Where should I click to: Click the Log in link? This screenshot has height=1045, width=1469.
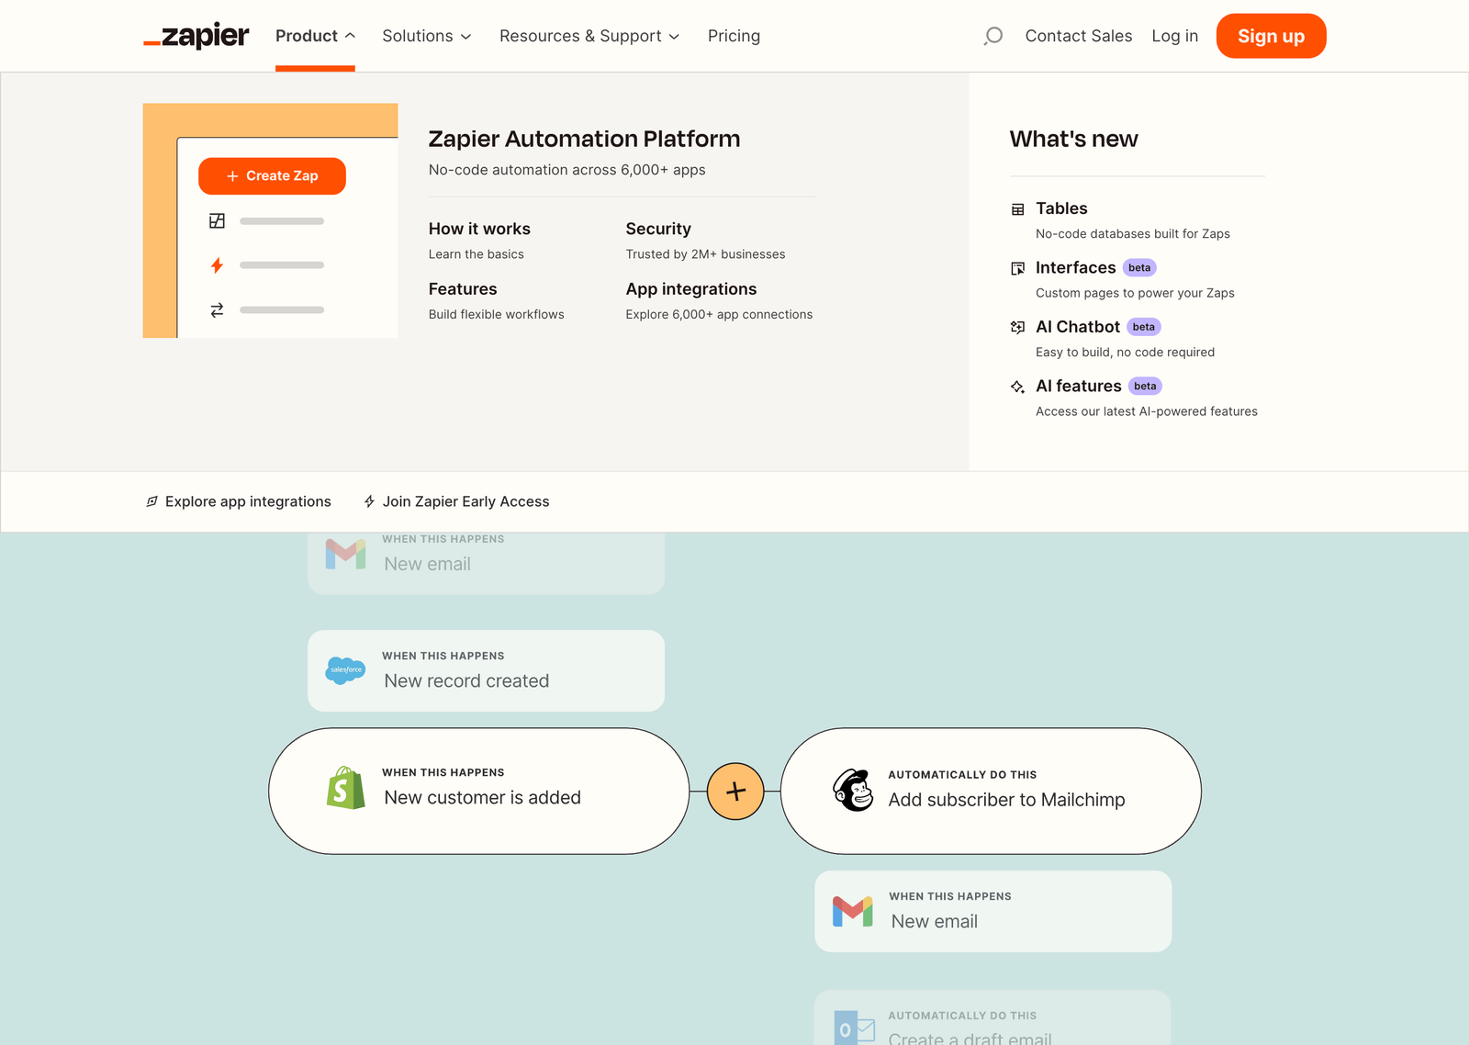[x=1174, y=36]
